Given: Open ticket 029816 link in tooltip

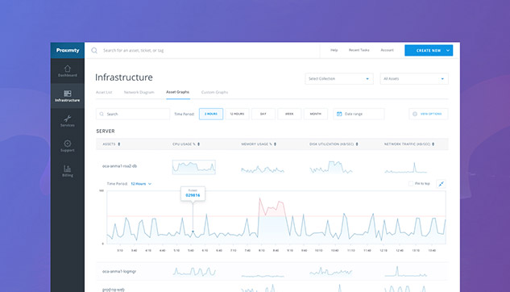Looking at the screenshot, I should (x=193, y=195).
